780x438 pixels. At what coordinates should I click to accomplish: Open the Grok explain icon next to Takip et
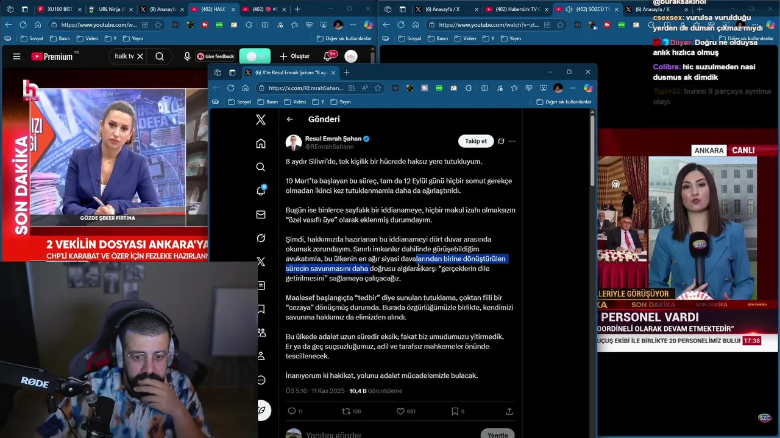click(501, 141)
